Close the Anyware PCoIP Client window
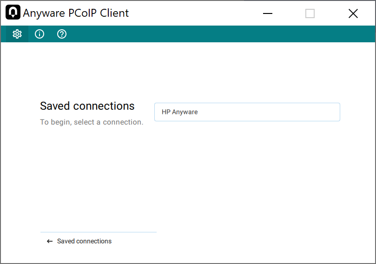 tap(353, 13)
